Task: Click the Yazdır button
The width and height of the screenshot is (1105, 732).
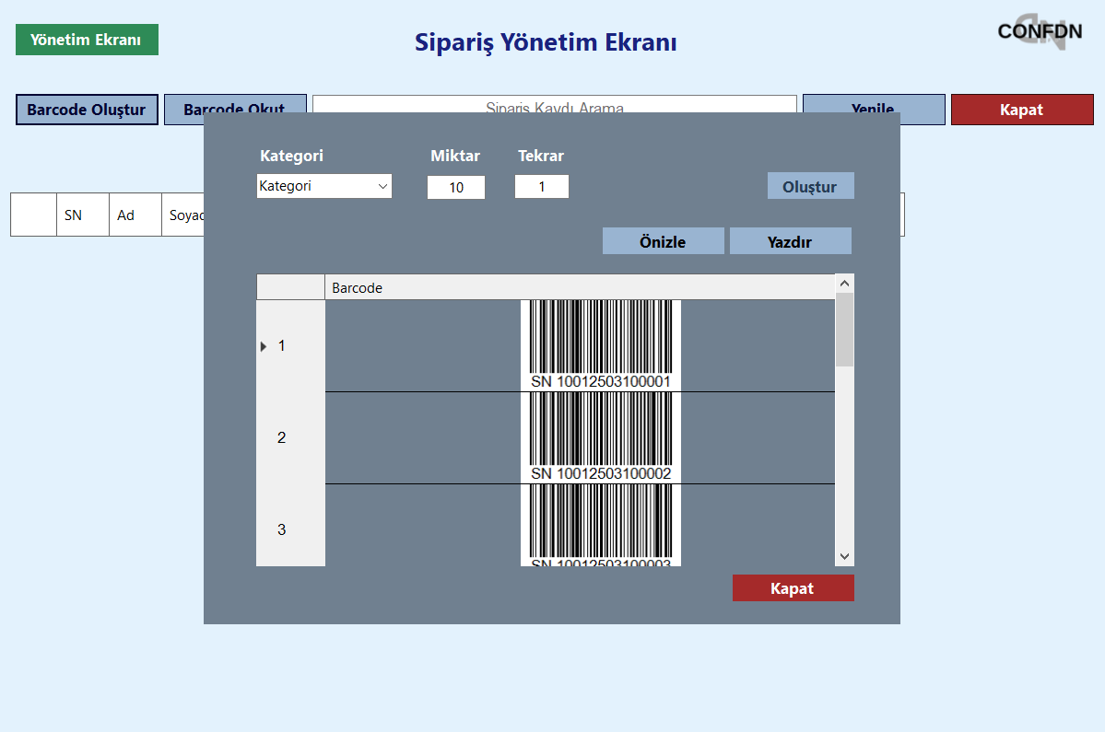Action: [x=790, y=240]
